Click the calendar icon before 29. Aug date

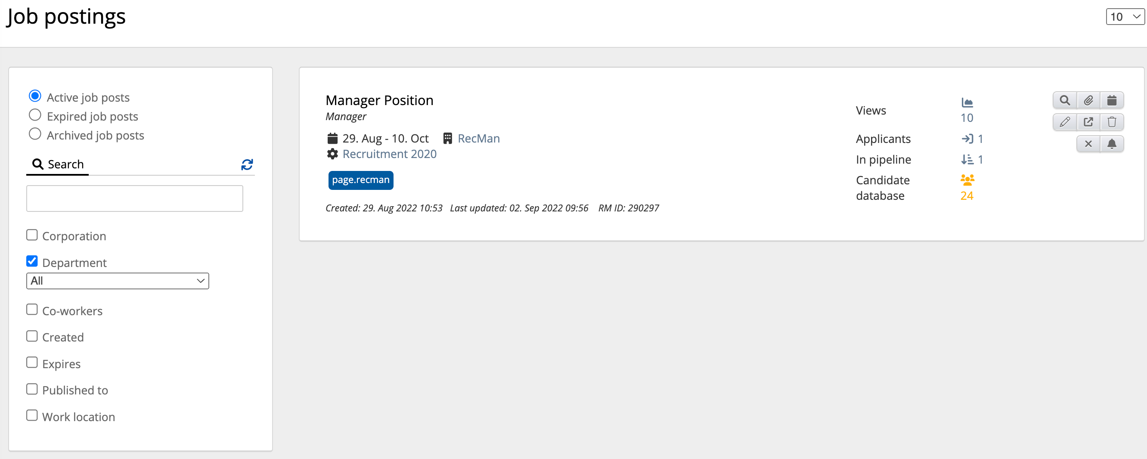[332, 139]
